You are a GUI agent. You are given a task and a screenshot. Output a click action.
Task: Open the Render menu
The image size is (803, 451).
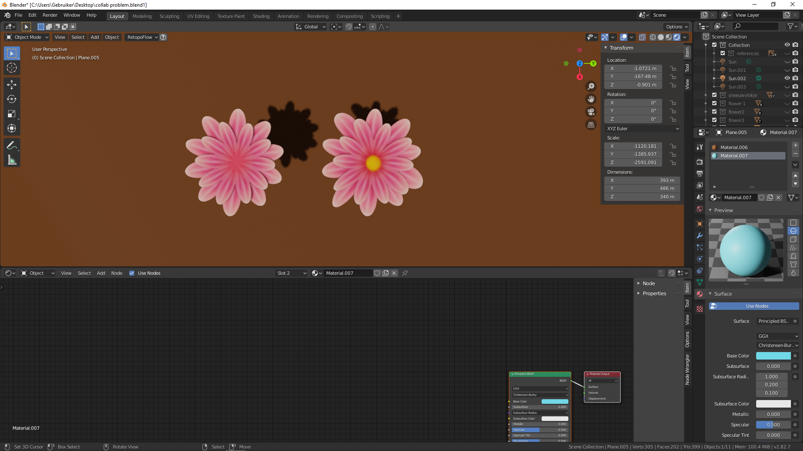(x=50, y=15)
